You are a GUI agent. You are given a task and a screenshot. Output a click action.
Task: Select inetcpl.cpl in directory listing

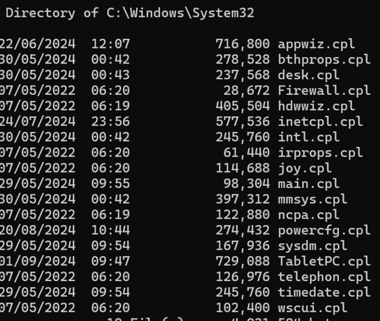tap(321, 122)
